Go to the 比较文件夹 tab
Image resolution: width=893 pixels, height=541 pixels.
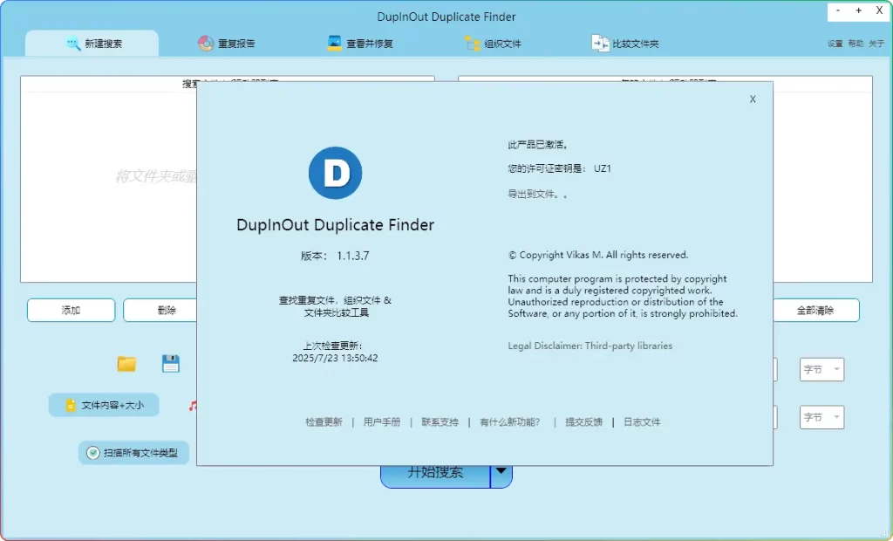click(x=625, y=44)
